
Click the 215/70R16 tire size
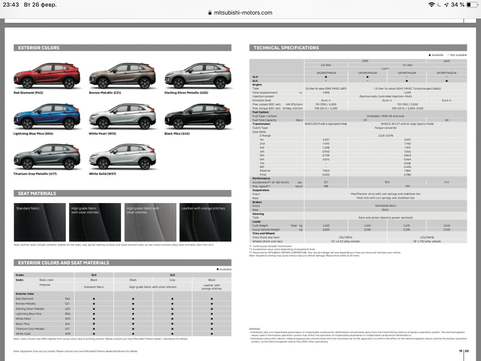pyautogui.click(x=345, y=237)
